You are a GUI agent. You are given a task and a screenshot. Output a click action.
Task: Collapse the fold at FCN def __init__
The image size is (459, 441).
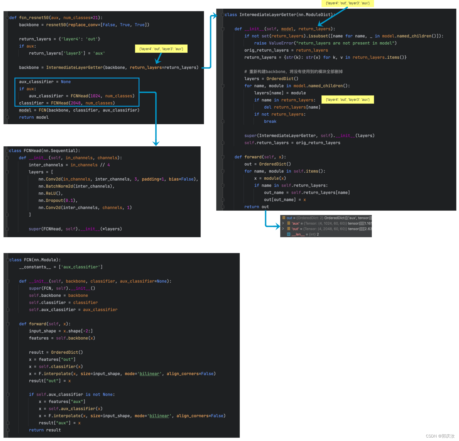pos(8,281)
